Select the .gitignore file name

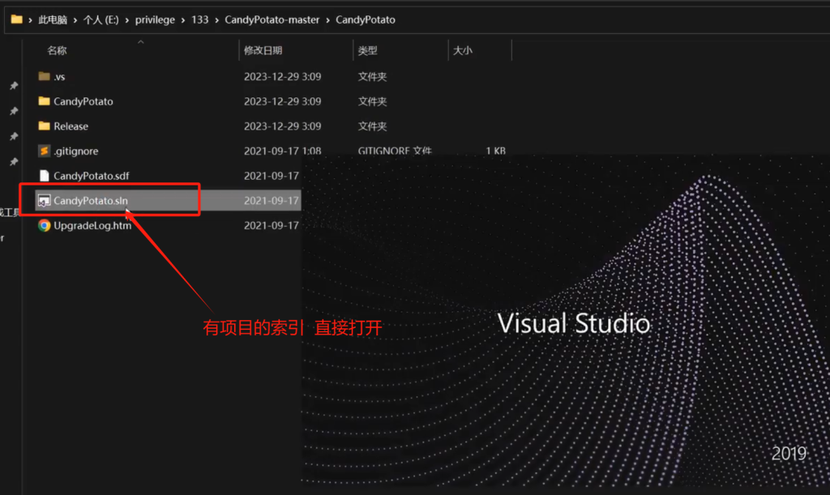tap(76, 151)
